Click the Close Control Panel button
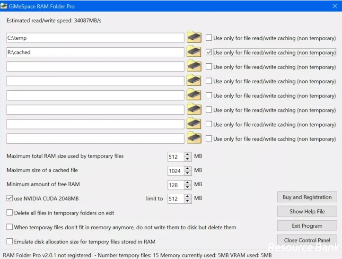342x259 pixels. pyautogui.click(x=307, y=240)
